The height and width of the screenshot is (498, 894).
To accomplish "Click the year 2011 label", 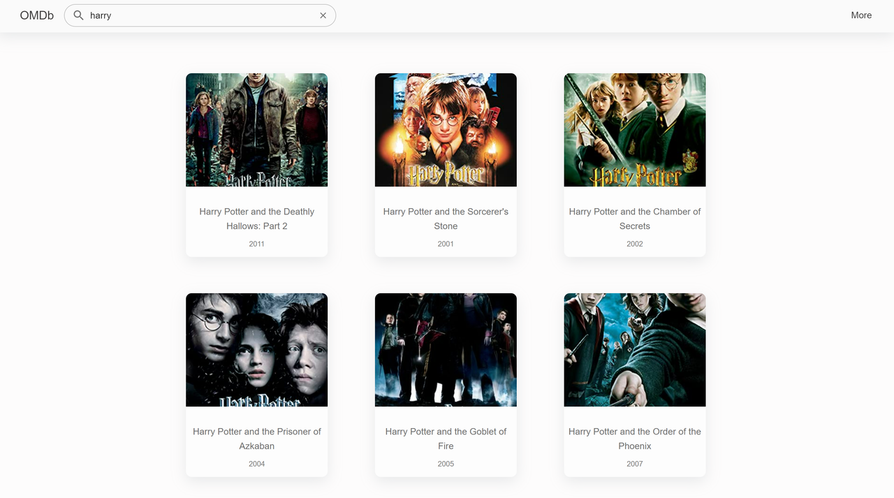I will click(256, 244).
